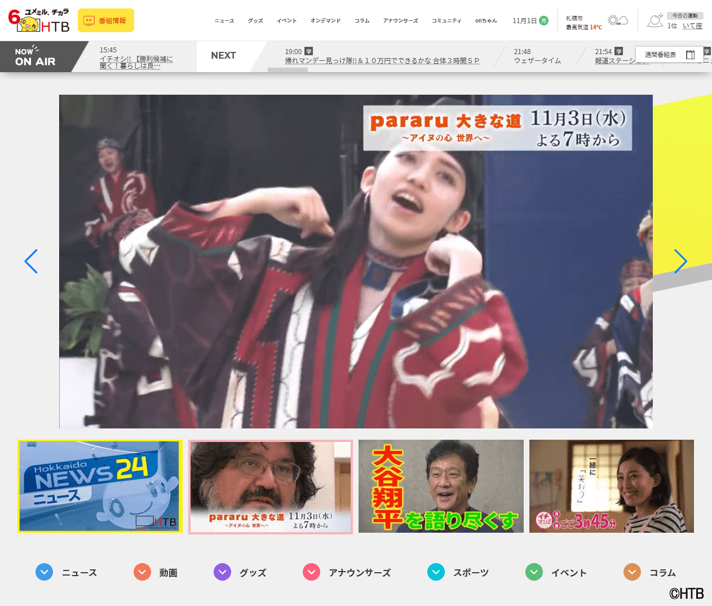The height and width of the screenshot is (606, 712).
Task: Open the ニュース navigation menu item
Action: coord(224,20)
